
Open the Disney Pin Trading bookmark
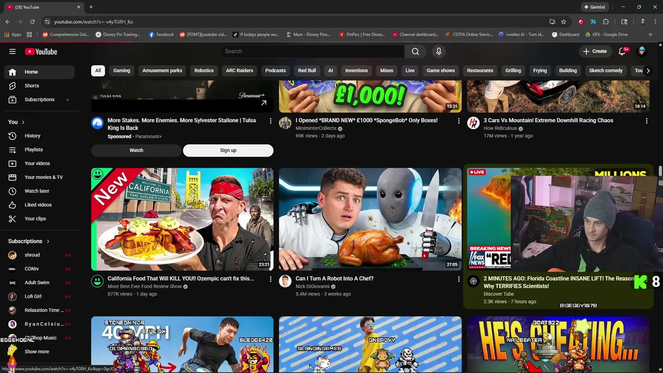[x=118, y=35]
